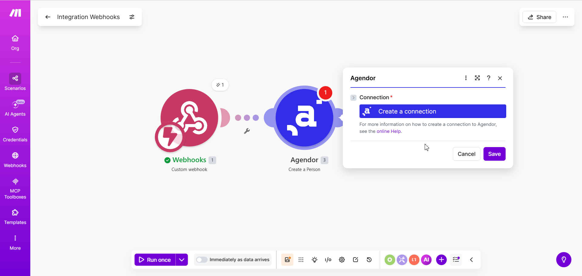Toggle the Immediately as data arrives switch
The width and height of the screenshot is (582, 276).
(202, 260)
